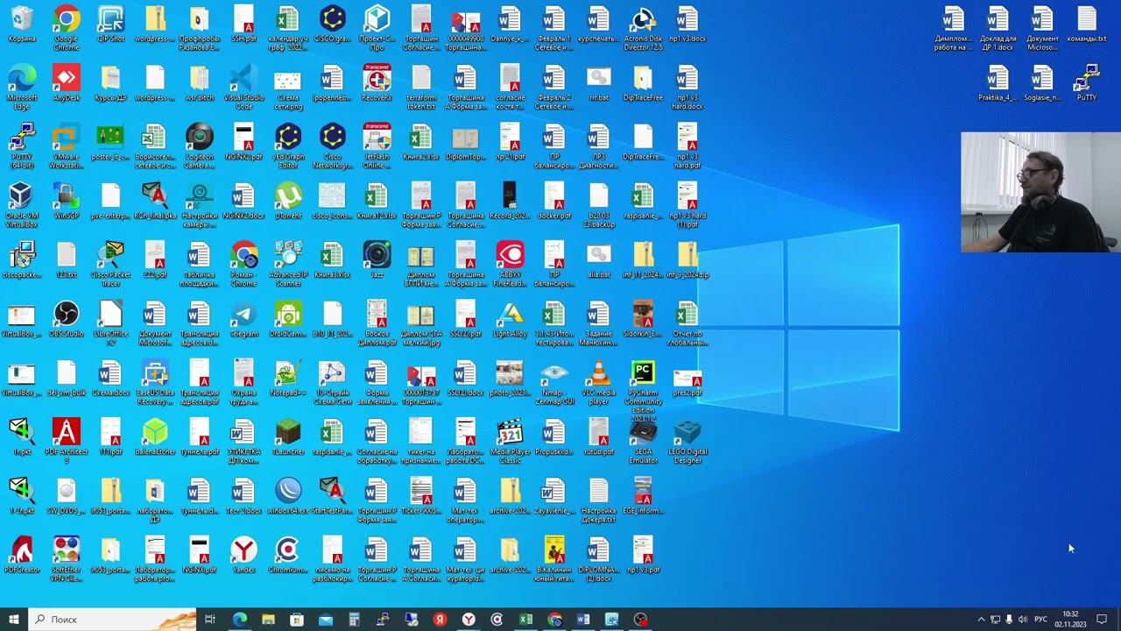The width and height of the screenshot is (1121, 631).
Task: Show hidden tray icons chevron
Action: 981,620
